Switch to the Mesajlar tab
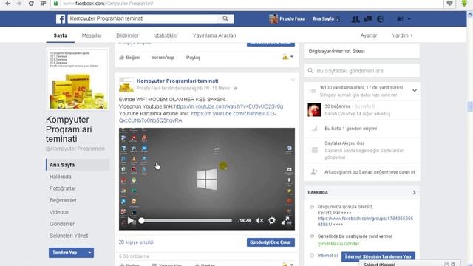 pyautogui.click(x=92, y=35)
